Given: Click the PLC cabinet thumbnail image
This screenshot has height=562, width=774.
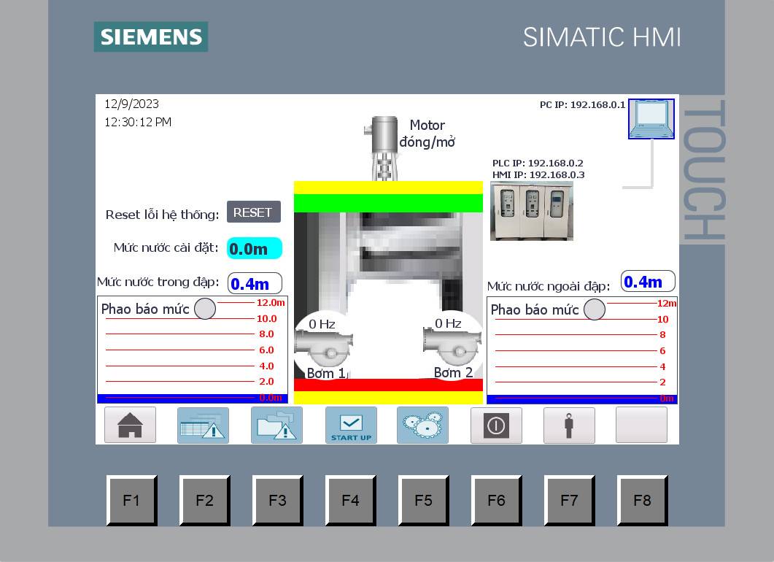Looking at the screenshot, I should click(532, 211).
